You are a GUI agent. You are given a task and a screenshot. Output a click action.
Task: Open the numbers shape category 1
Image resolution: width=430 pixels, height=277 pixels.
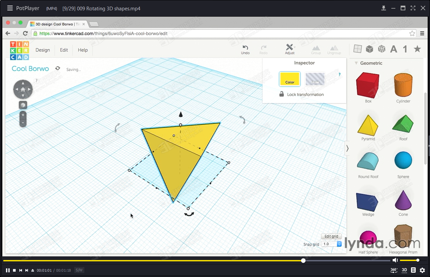(x=405, y=49)
